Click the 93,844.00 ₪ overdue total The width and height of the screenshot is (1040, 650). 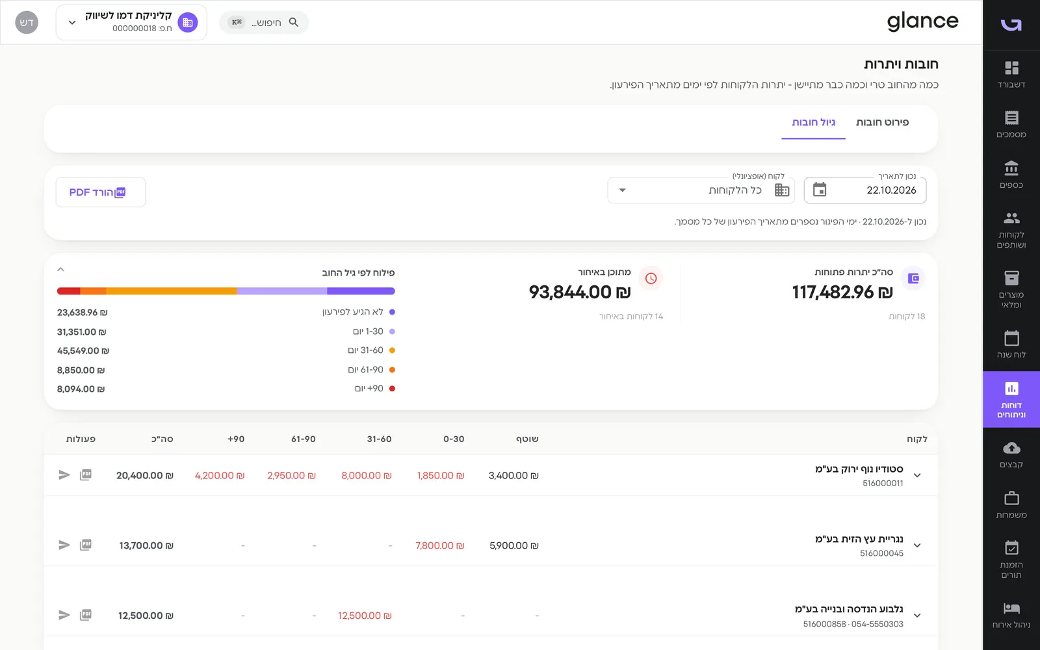pyautogui.click(x=580, y=292)
